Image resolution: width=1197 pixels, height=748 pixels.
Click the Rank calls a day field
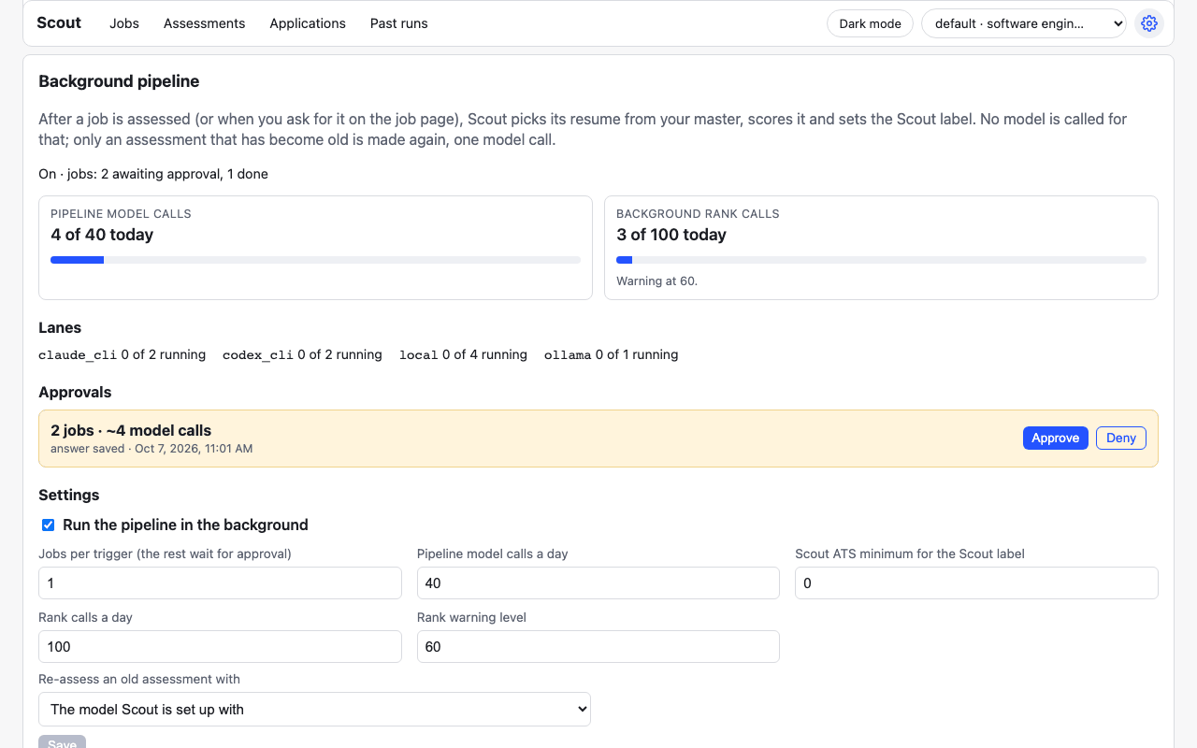(x=220, y=646)
